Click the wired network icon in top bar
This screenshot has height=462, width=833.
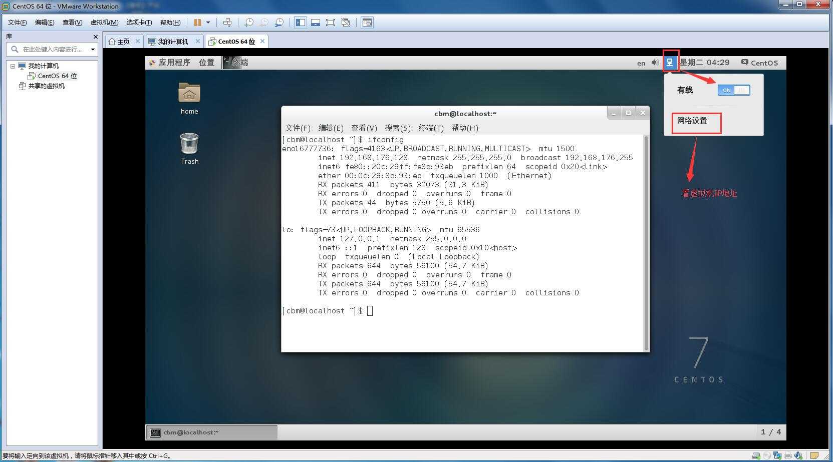[x=670, y=63]
